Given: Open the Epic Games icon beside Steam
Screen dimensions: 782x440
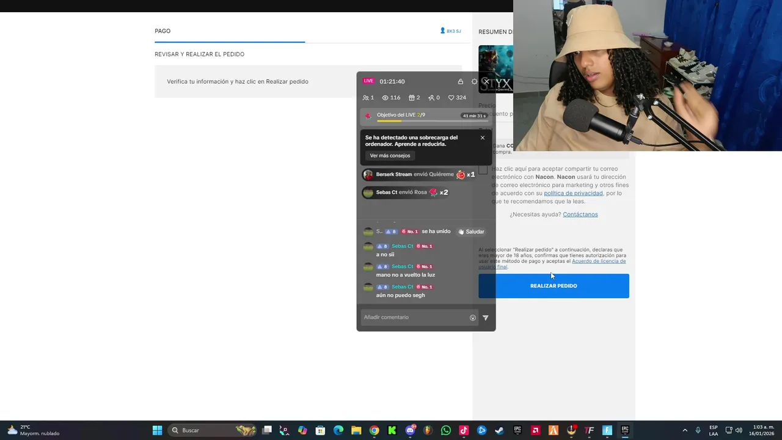Looking at the screenshot, I should tap(517, 430).
